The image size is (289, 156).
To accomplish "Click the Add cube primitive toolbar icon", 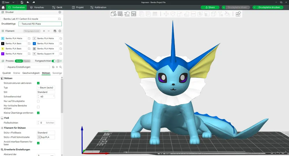I will point(114,14).
